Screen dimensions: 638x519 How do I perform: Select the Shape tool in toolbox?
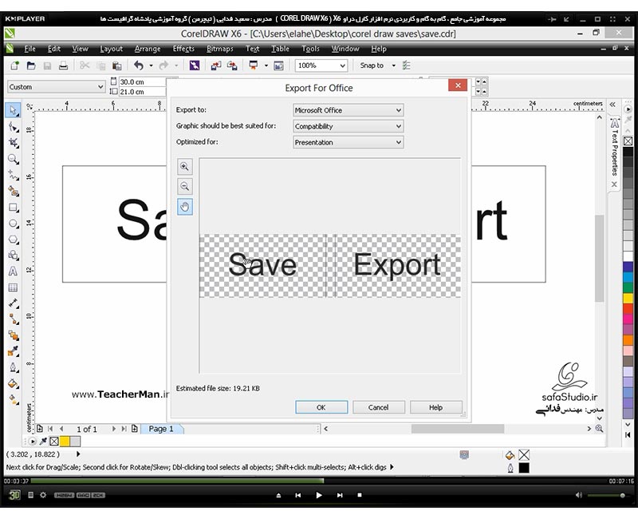13,127
